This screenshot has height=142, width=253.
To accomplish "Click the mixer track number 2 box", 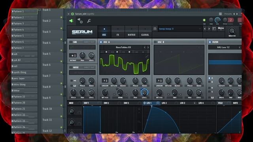I will coord(231,20).
